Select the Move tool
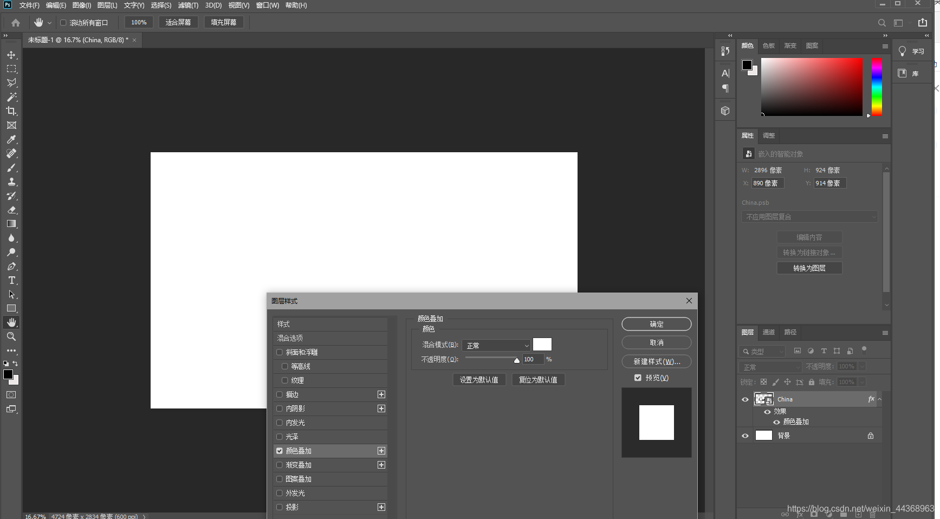The image size is (940, 519). tap(11, 55)
